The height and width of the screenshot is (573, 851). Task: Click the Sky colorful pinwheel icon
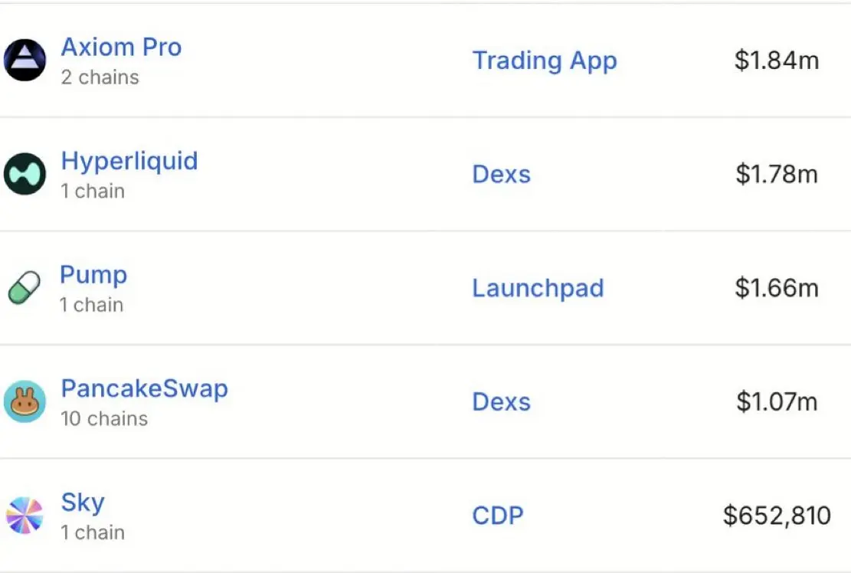pos(25,516)
